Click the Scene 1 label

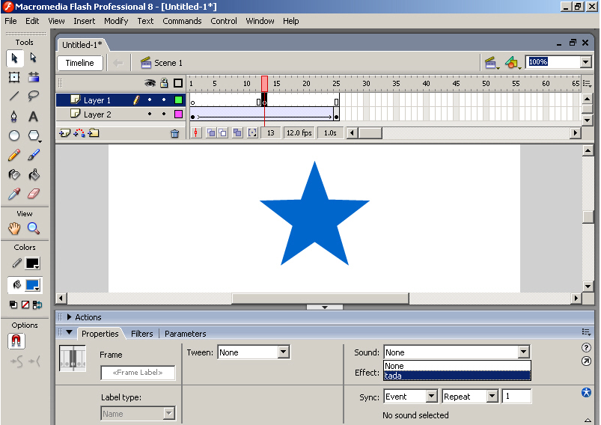[x=168, y=63]
